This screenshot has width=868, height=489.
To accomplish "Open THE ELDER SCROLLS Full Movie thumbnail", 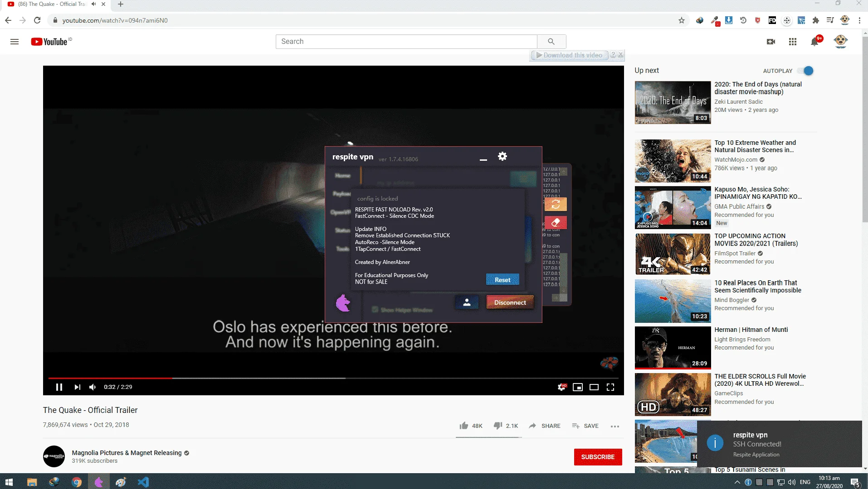I will point(673,394).
